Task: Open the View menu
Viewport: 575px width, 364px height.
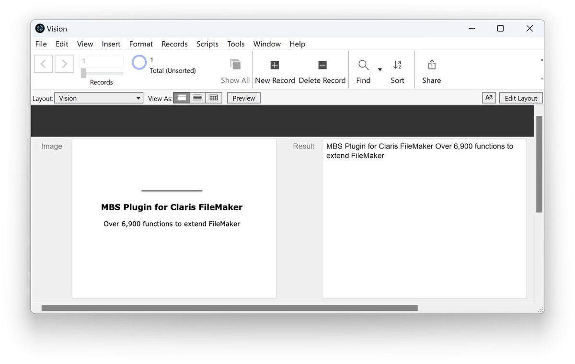Action: point(85,44)
